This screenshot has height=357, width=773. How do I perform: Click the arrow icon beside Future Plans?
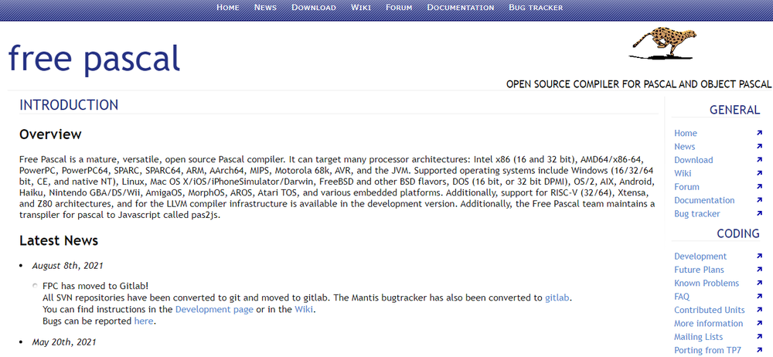pos(759,270)
